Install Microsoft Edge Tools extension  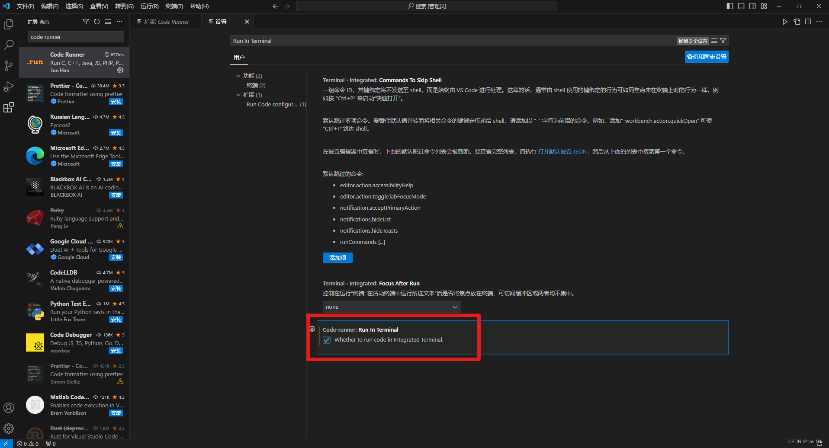pyautogui.click(x=116, y=164)
